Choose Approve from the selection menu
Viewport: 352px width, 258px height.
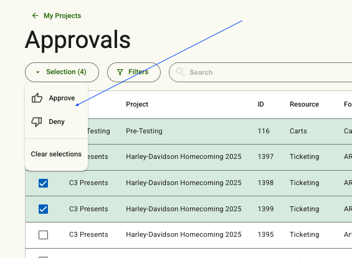[56, 98]
